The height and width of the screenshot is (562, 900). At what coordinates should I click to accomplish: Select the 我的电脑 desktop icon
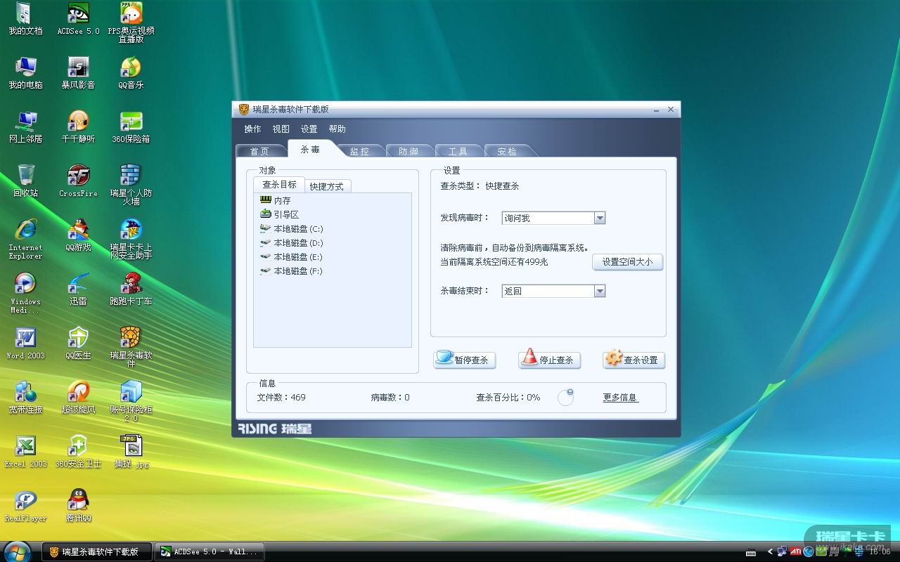click(x=25, y=73)
